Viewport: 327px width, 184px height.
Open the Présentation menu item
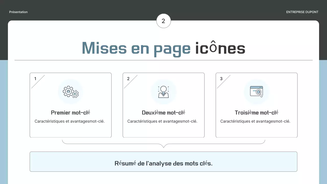point(18,12)
